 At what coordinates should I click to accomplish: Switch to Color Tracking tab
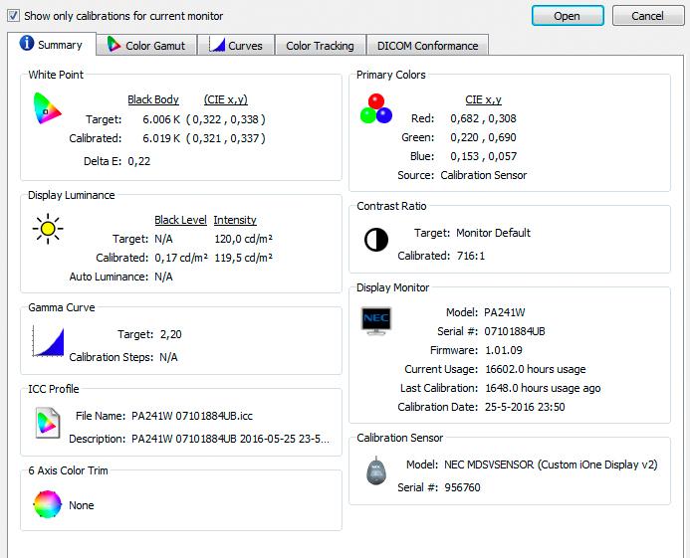pos(321,46)
